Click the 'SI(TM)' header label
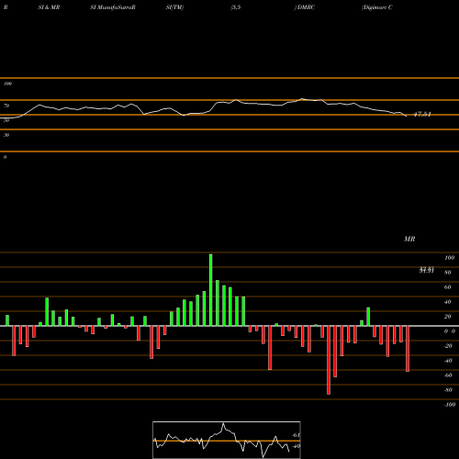 pyautogui.click(x=174, y=7)
